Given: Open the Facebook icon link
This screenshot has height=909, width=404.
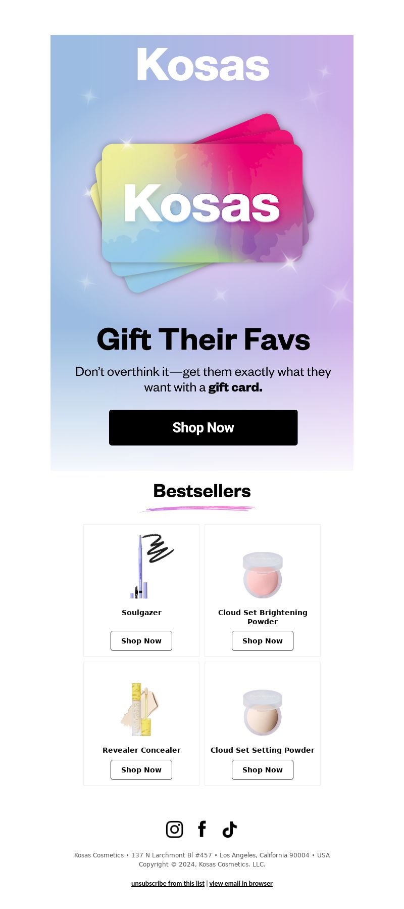Looking at the screenshot, I should [x=202, y=829].
